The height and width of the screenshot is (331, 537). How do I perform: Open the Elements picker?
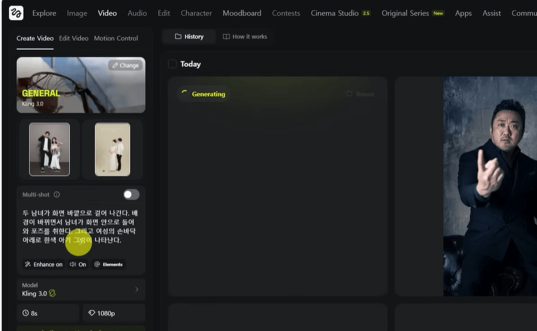click(x=108, y=264)
